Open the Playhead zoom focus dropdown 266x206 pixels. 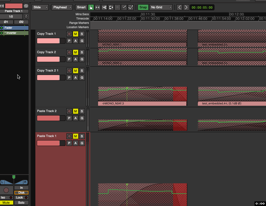coord(61,7)
